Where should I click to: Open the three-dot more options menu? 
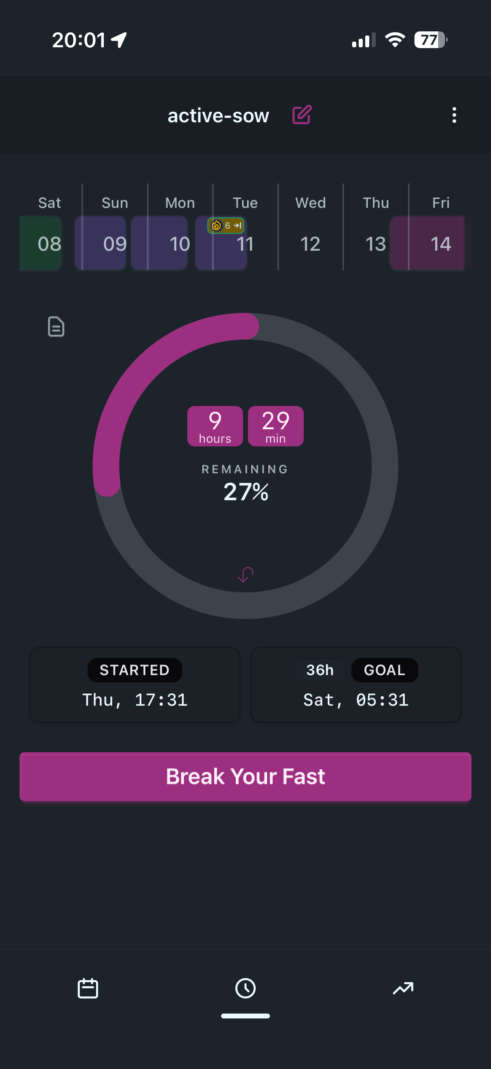(454, 115)
